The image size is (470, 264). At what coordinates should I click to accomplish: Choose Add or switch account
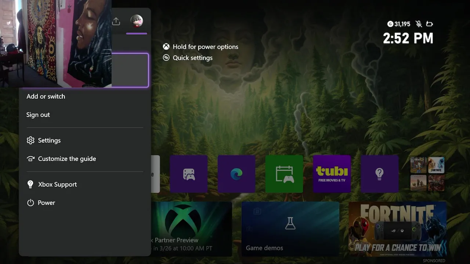tap(46, 96)
